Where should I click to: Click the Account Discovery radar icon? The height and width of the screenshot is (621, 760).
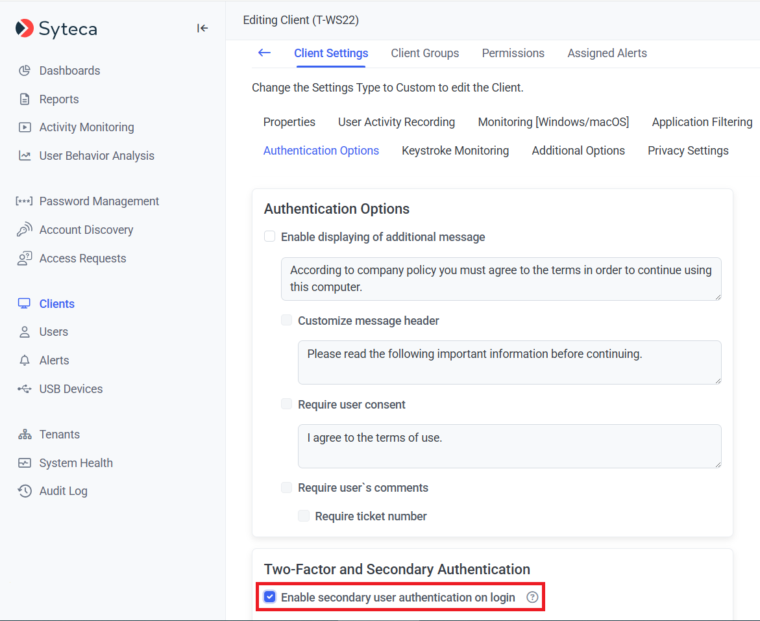pyautogui.click(x=25, y=230)
